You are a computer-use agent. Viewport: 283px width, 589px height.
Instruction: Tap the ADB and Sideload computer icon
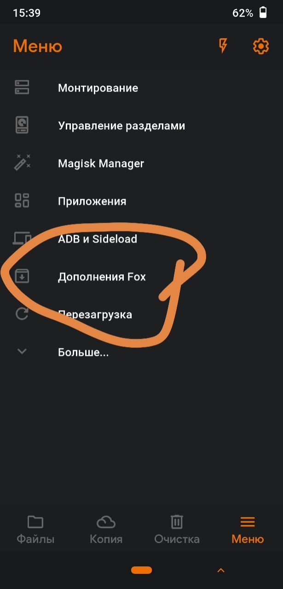click(x=22, y=238)
